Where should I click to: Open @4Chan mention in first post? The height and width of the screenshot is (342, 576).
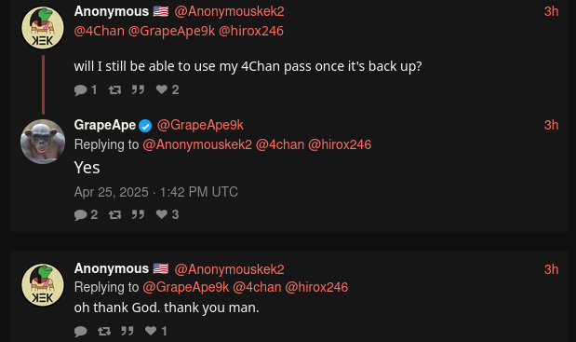[100, 31]
